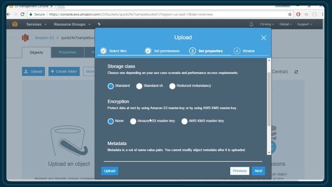Click the dialog scrollbar's down arrow
Image resolution: width=332 pixels, height=187 pixels.
pyautogui.click(x=269, y=152)
